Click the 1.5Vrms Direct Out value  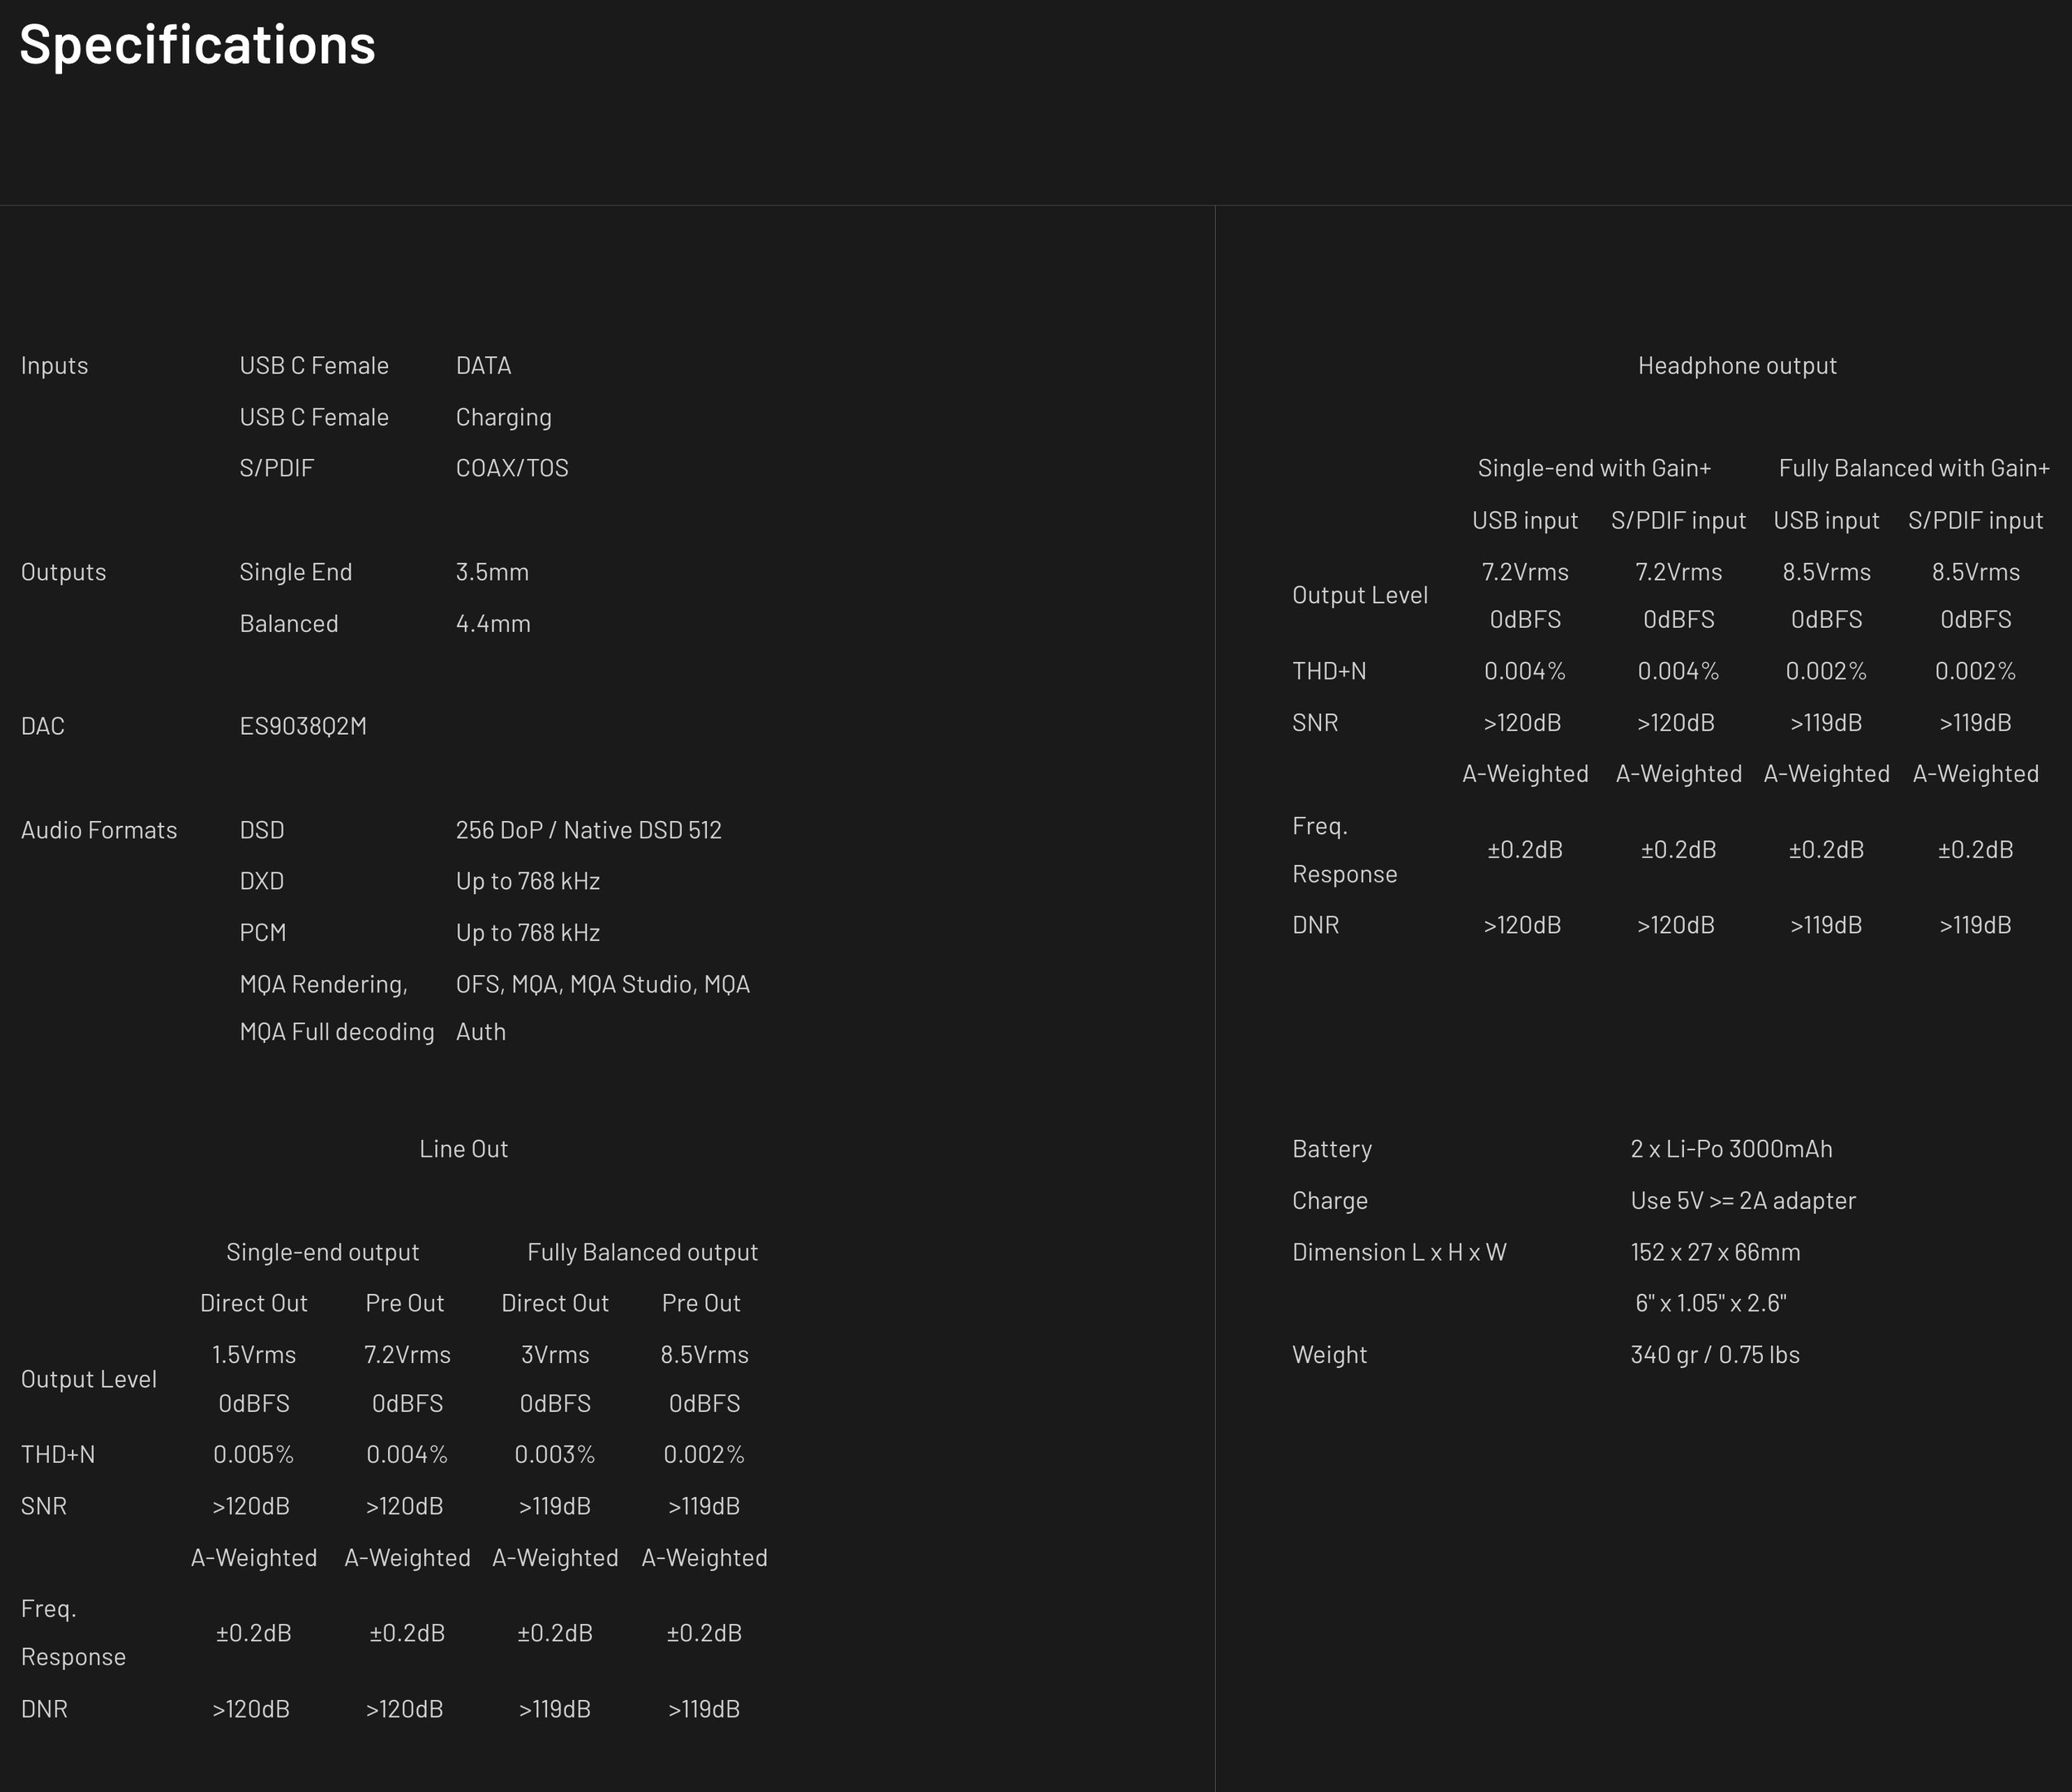253,1355
